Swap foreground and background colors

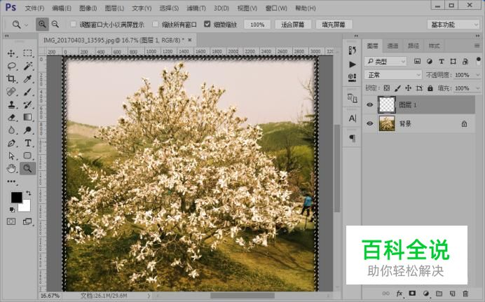pos(29,193)
